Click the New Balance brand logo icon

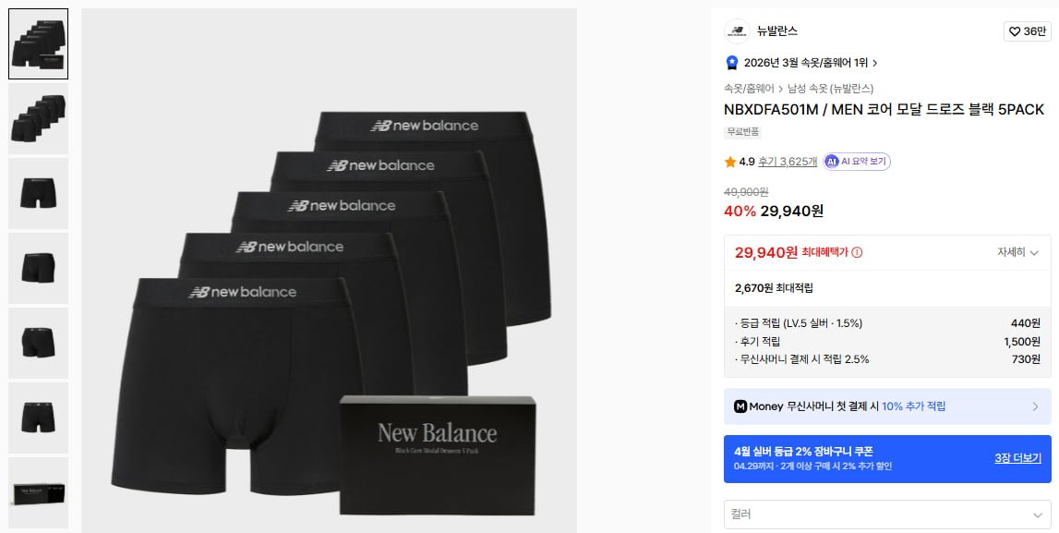[x=737, y=31]
